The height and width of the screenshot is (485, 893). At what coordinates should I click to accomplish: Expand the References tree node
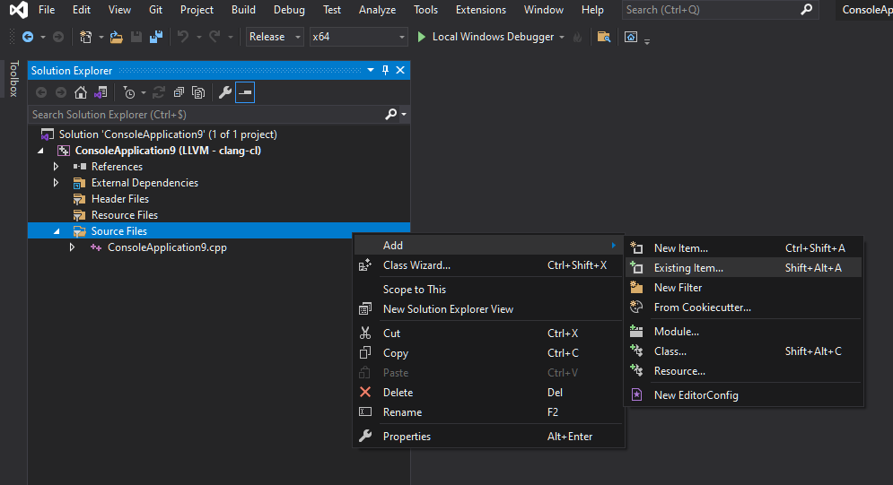[x=56, y=167]
